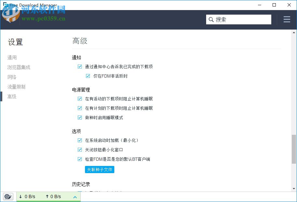
Task: Click the upload speed indicator showing 0 B/s
Action: click(54, 196)
